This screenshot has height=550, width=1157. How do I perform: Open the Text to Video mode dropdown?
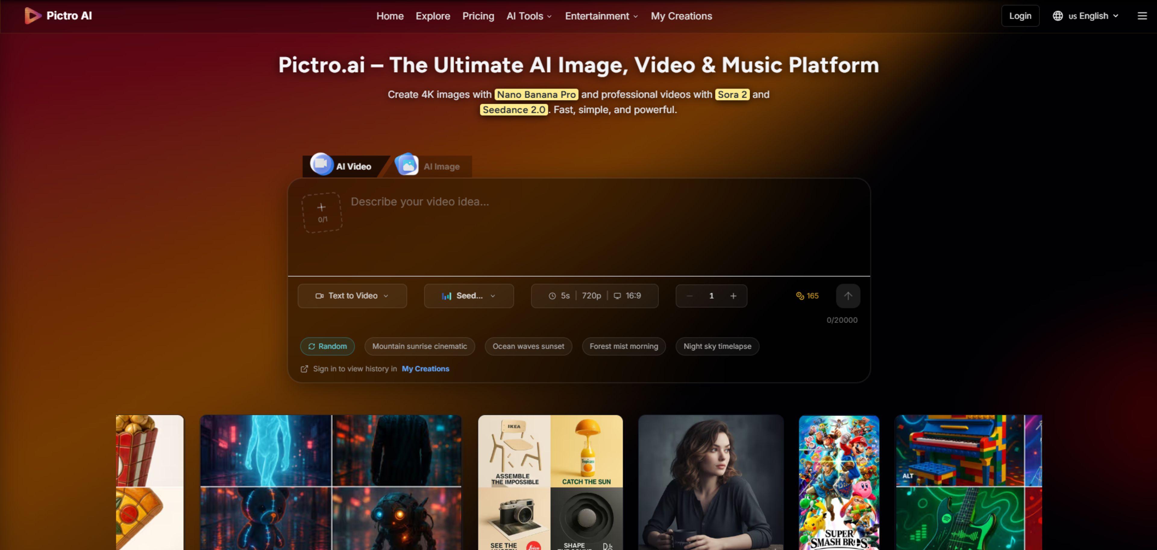[352, 296]
